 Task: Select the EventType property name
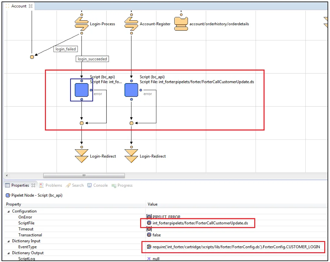tap(28, 247)
